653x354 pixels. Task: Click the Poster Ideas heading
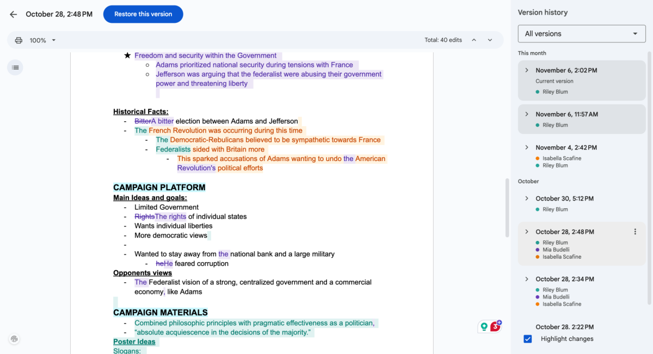point(134,341)
